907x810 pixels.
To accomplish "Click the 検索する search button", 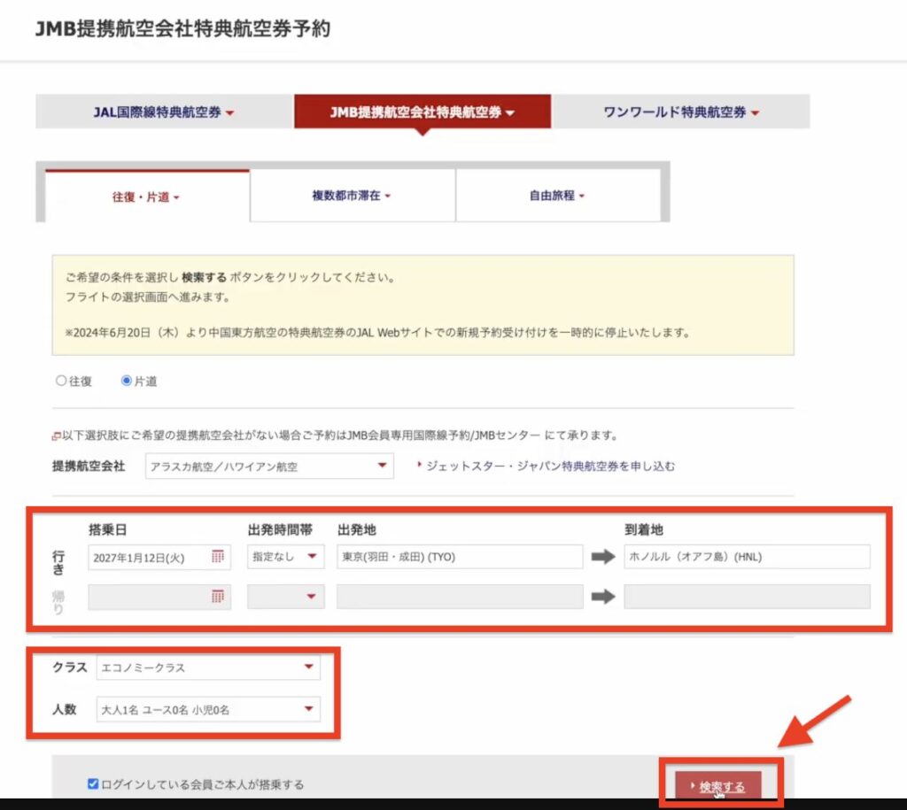I will coord(718,785).
